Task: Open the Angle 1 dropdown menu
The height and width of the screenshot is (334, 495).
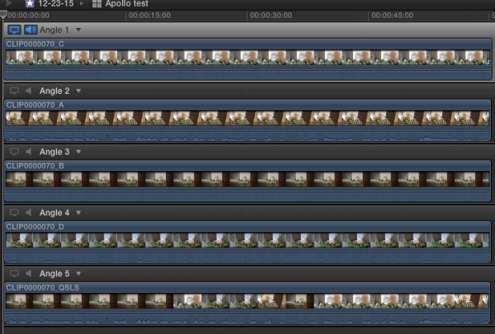Action: point(78,30)
